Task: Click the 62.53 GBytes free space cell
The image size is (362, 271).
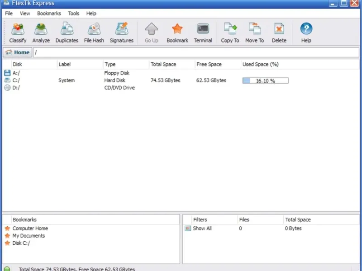Action: [x=211, y=80]
